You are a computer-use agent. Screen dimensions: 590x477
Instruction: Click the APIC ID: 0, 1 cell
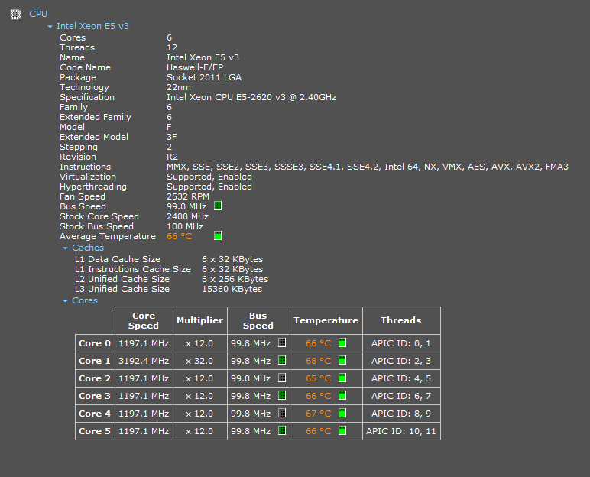[x=401, y=343]
